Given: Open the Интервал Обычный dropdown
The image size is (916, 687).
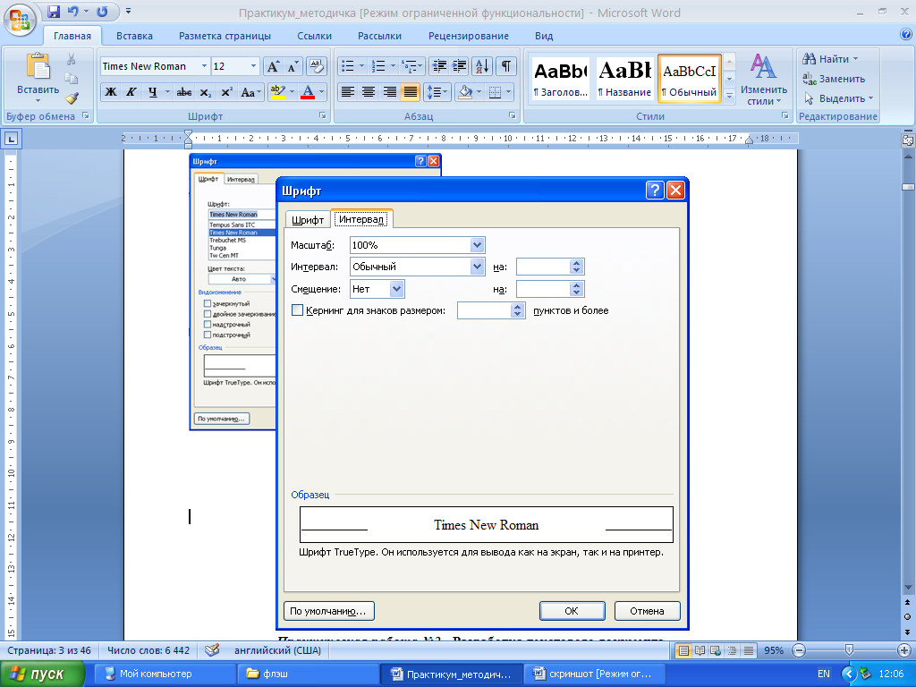Looking at the screenshot, I should [477, 267].
